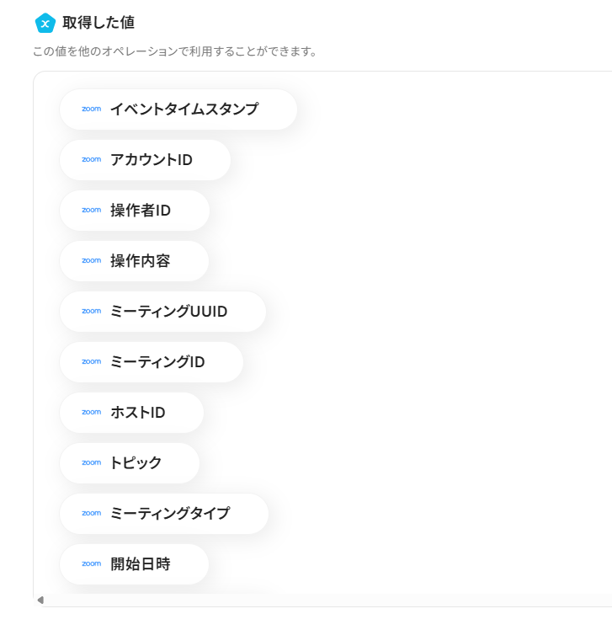
Task: Click the Zoom icon on イベントタイムスタンプ chip
Action: click(x=91, y=109)
